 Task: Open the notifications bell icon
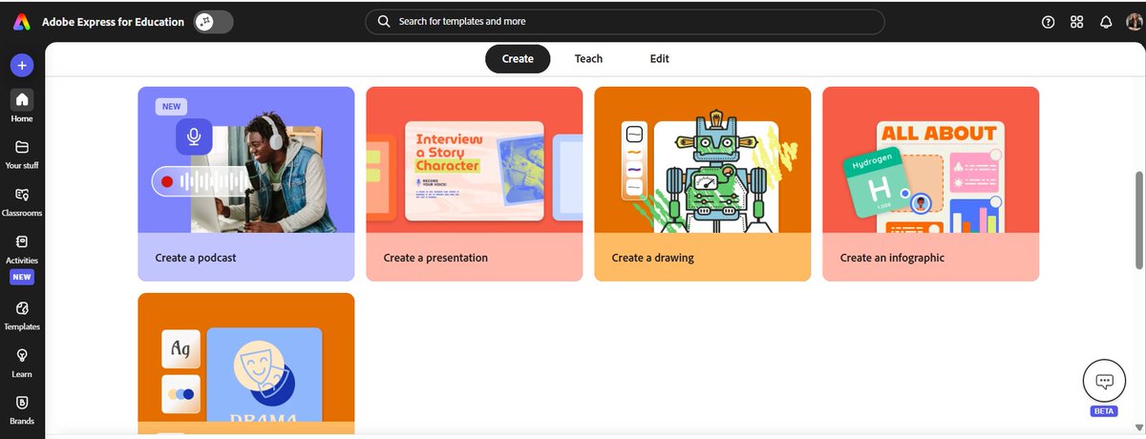point(1106,22)
